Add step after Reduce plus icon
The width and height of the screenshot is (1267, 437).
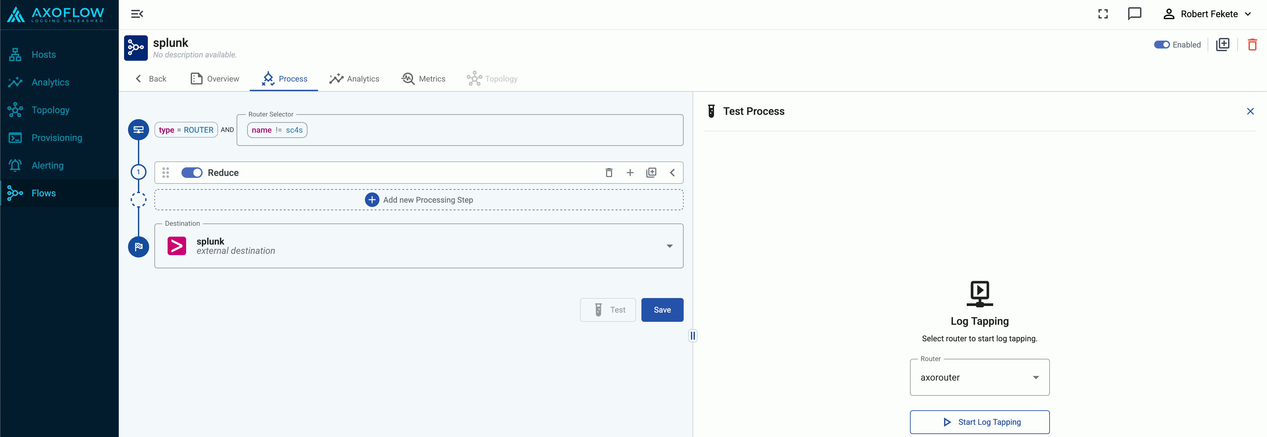(x=630, y=173)
